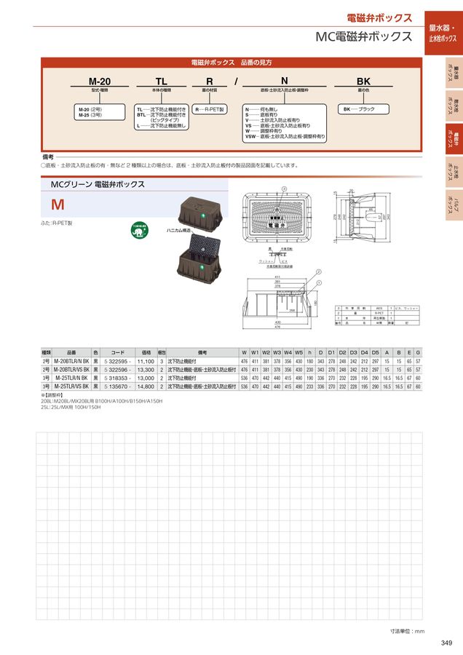Click code 5 318353 in the table
Image resolution: width=463 pixels, height=655 pixels.
tap(117, 378)
